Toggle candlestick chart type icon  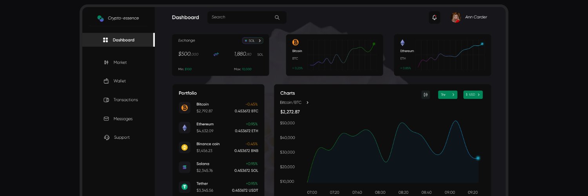point(426,94)
